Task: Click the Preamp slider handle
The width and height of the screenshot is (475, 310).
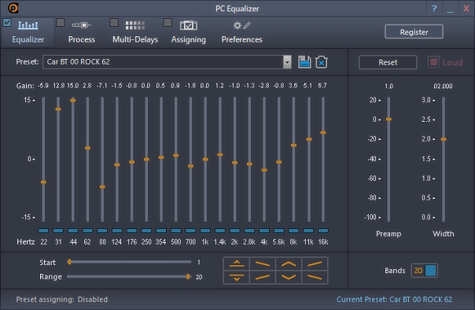Action: [x=388, y=120]
